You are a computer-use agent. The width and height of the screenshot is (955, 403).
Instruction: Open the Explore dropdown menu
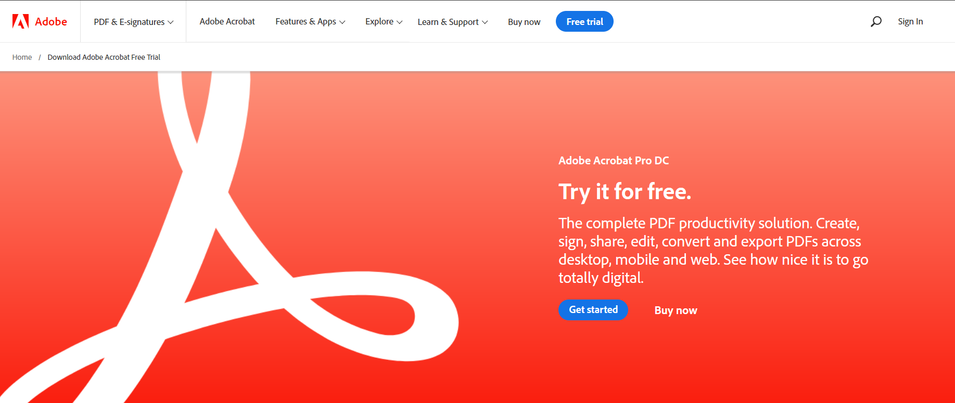pos(384,21)
